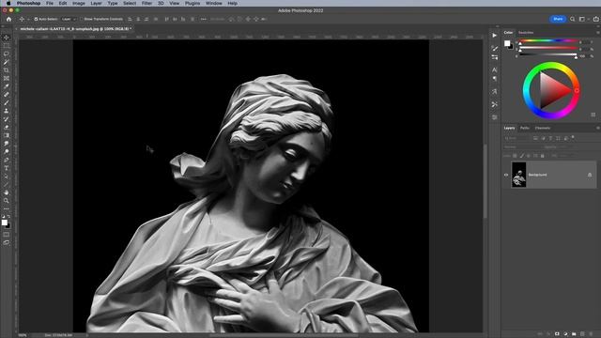Select the Crop tool

7,70
